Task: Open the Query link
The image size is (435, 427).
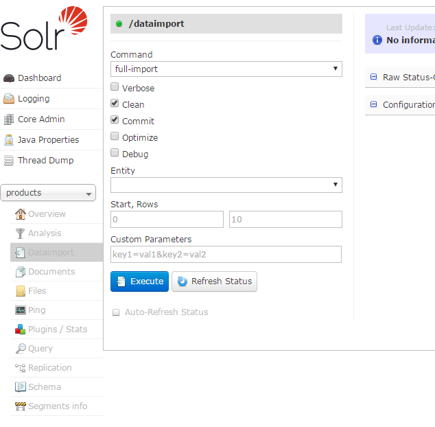Action: [x=40, y=349]
